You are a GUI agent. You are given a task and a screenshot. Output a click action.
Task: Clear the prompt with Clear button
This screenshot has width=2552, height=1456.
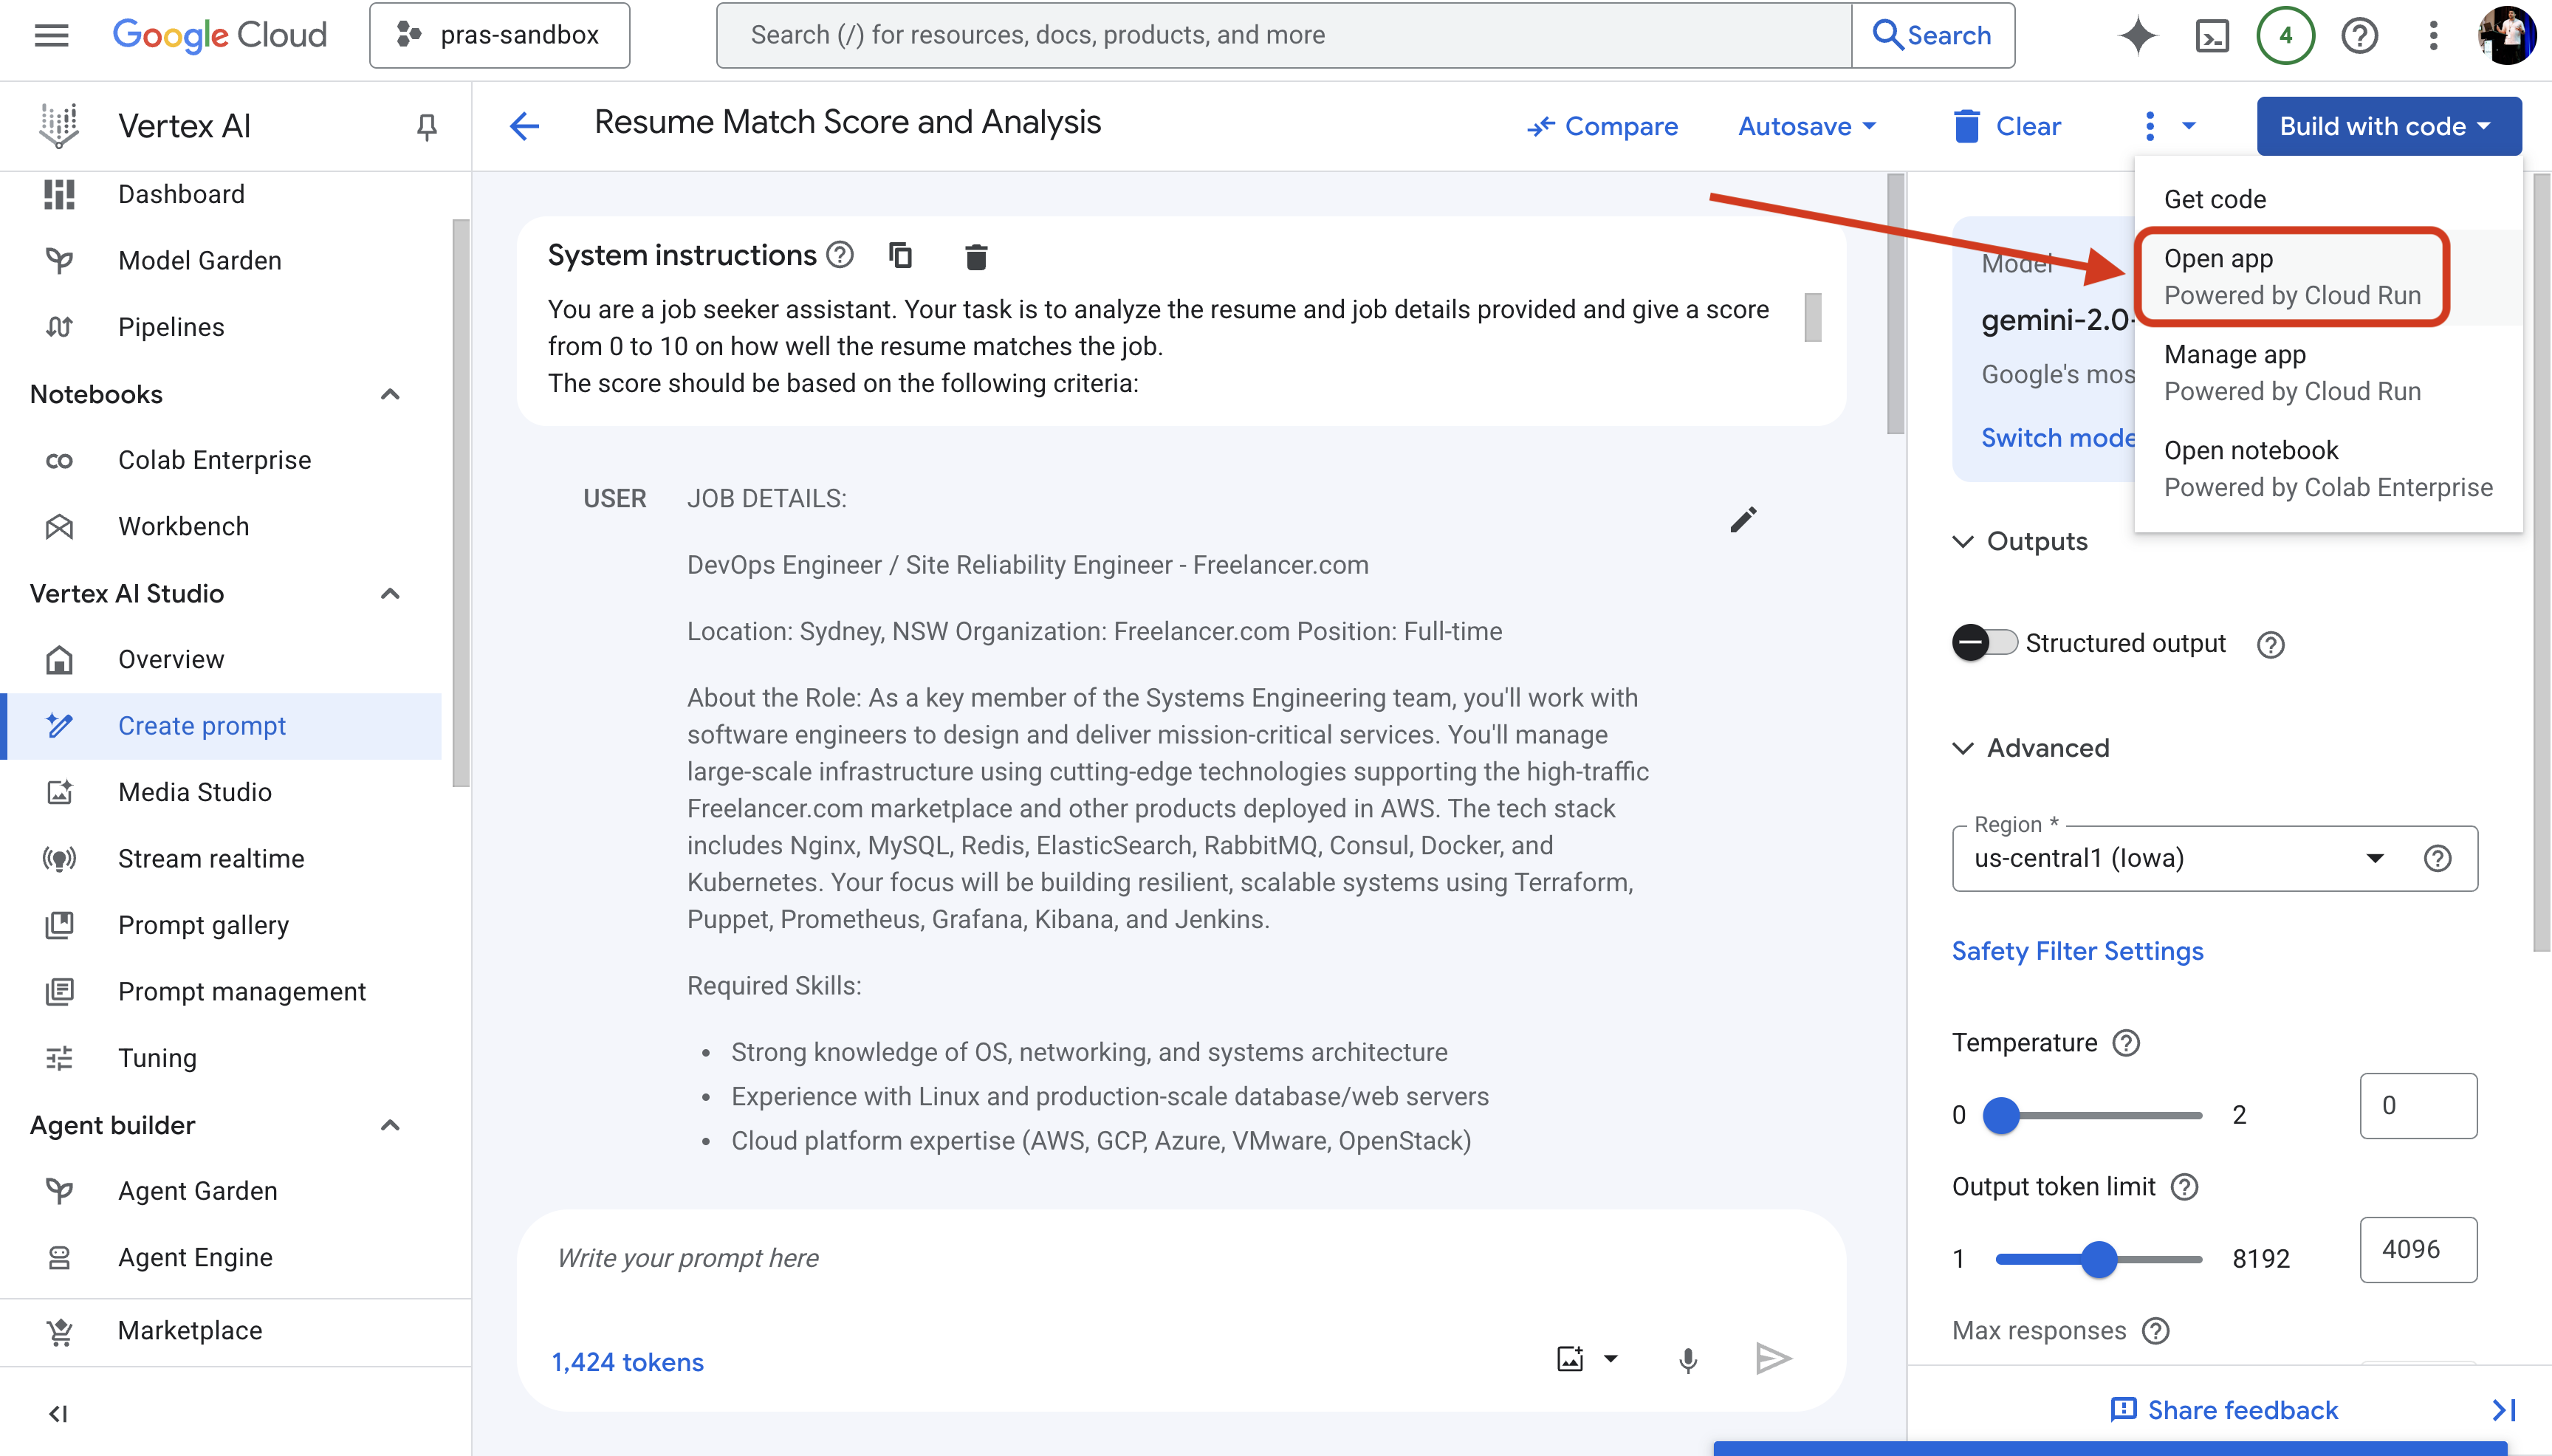(x=2007, y=126)
